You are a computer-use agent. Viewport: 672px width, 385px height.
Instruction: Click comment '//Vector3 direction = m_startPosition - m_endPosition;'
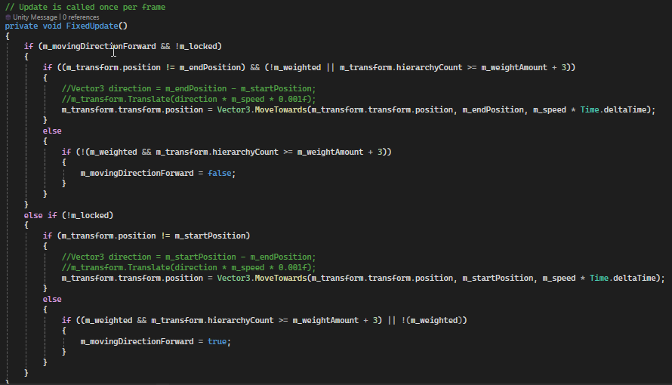click(x=189, y=257)
